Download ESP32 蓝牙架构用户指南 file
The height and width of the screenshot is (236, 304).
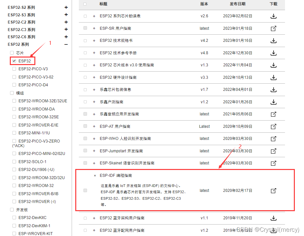[273, 218]
